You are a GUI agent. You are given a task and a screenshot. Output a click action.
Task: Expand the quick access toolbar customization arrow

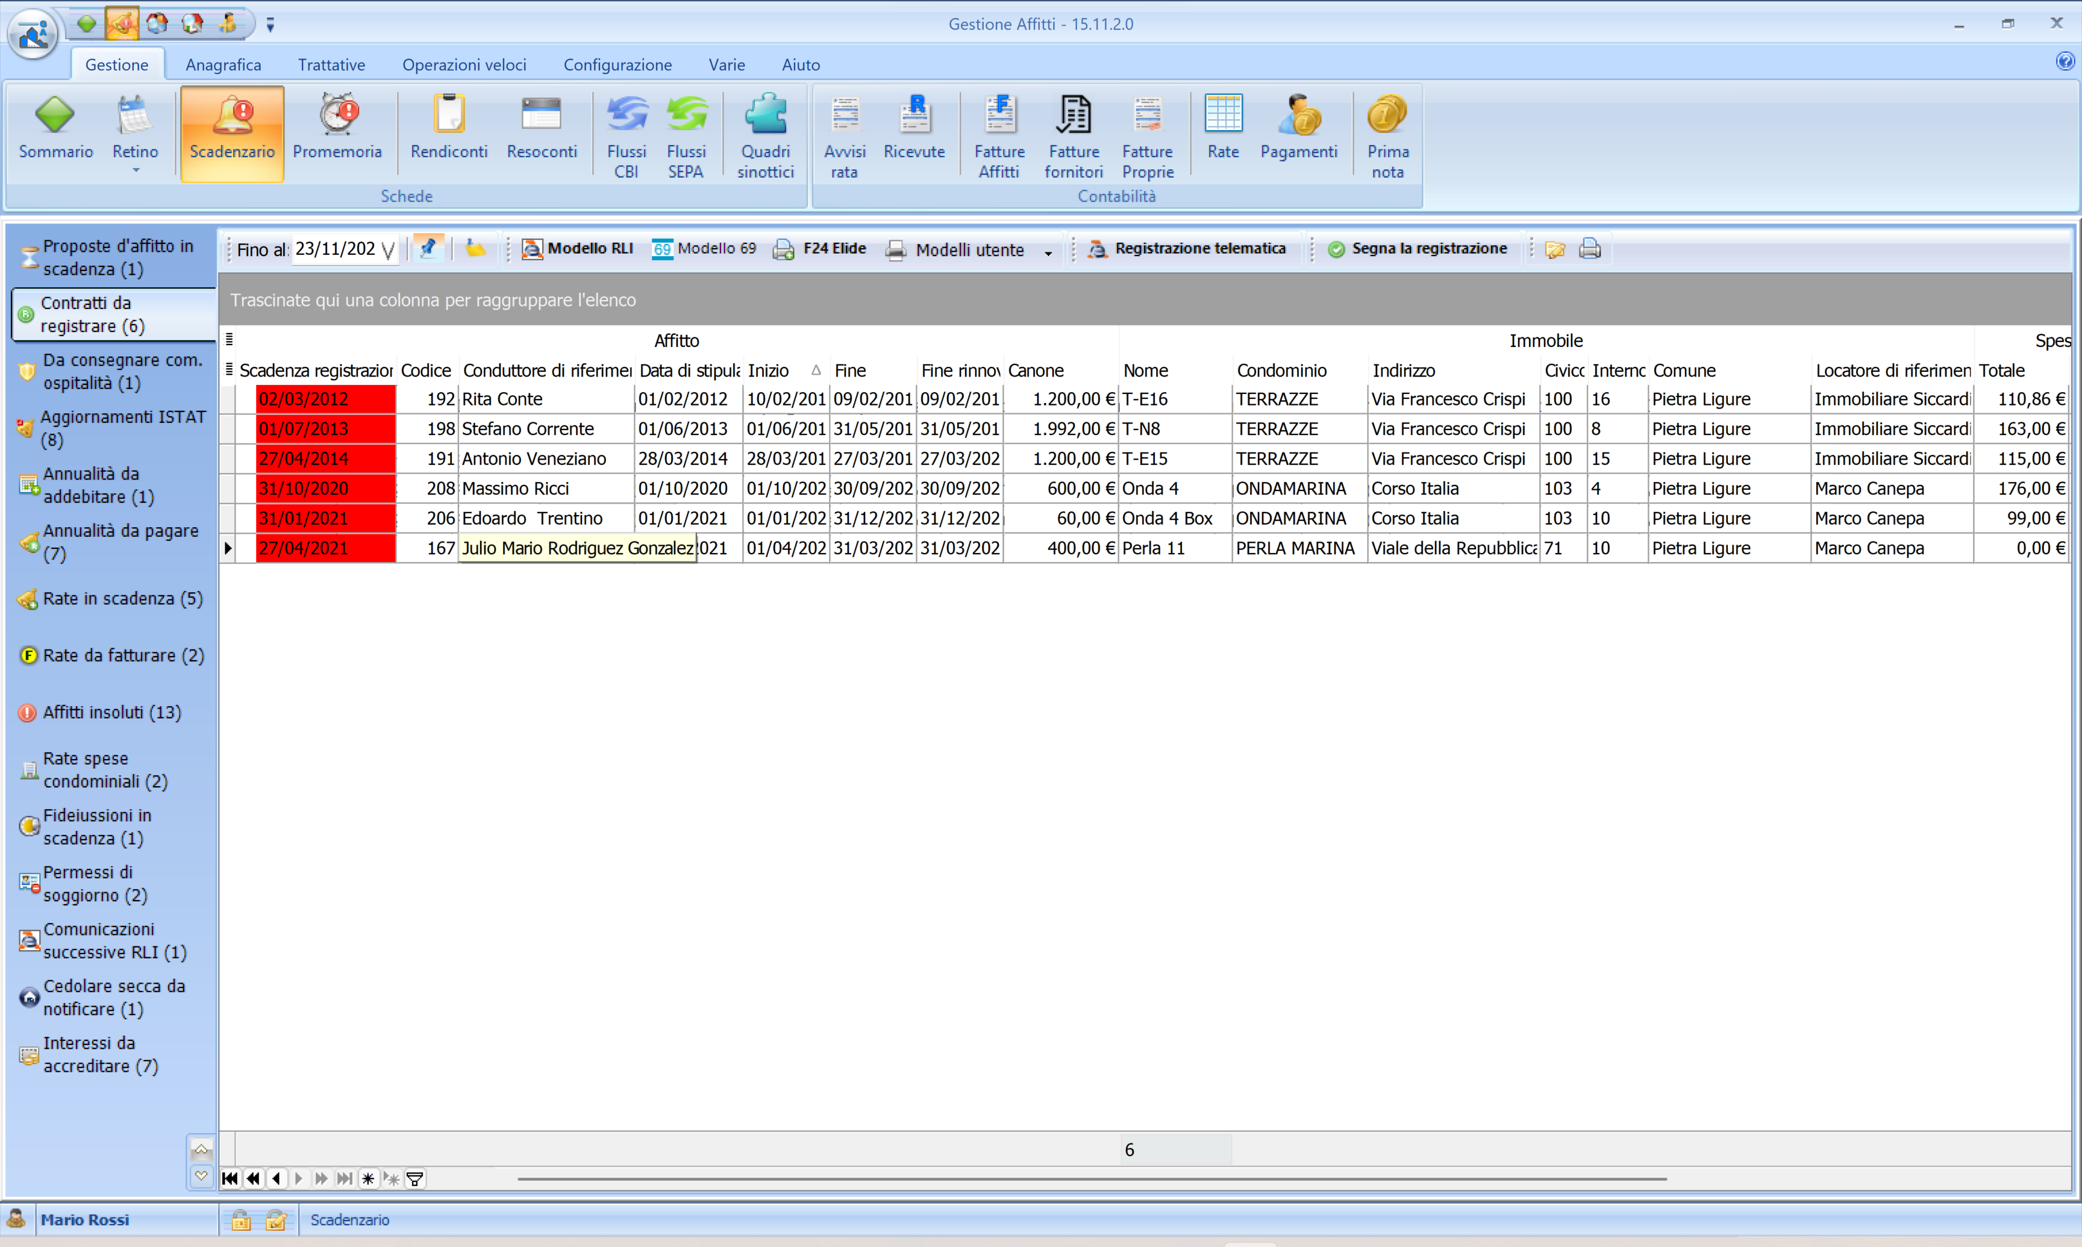(270, 25)
